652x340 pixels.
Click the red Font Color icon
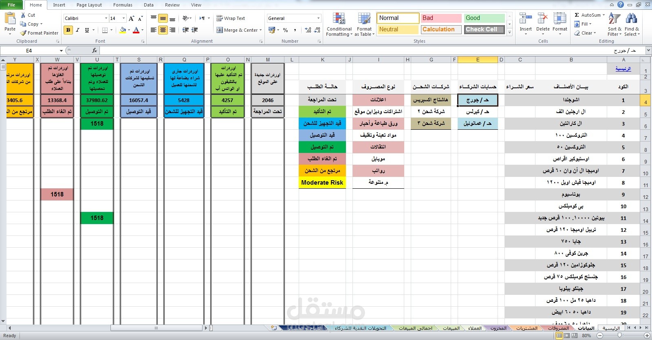pos(136,30)
